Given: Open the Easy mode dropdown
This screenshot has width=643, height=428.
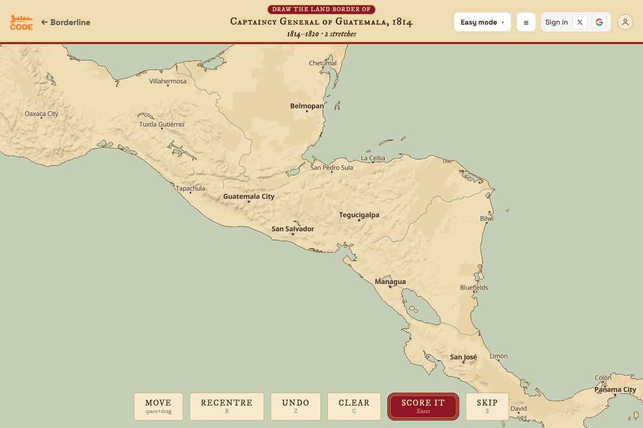Looking at the screenshot, I should tap(482, 22).
